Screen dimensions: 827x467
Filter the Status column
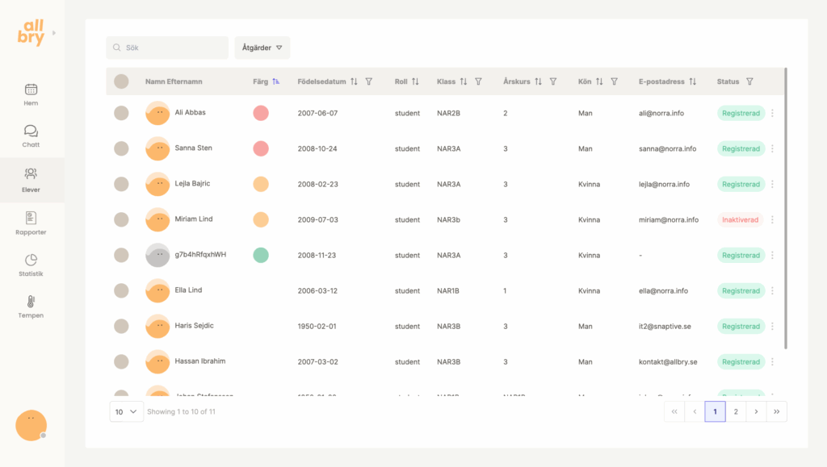coord(749,81)
